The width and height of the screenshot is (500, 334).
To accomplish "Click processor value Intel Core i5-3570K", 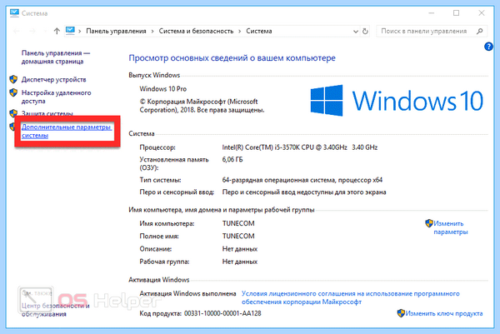I will pos(300,147).
